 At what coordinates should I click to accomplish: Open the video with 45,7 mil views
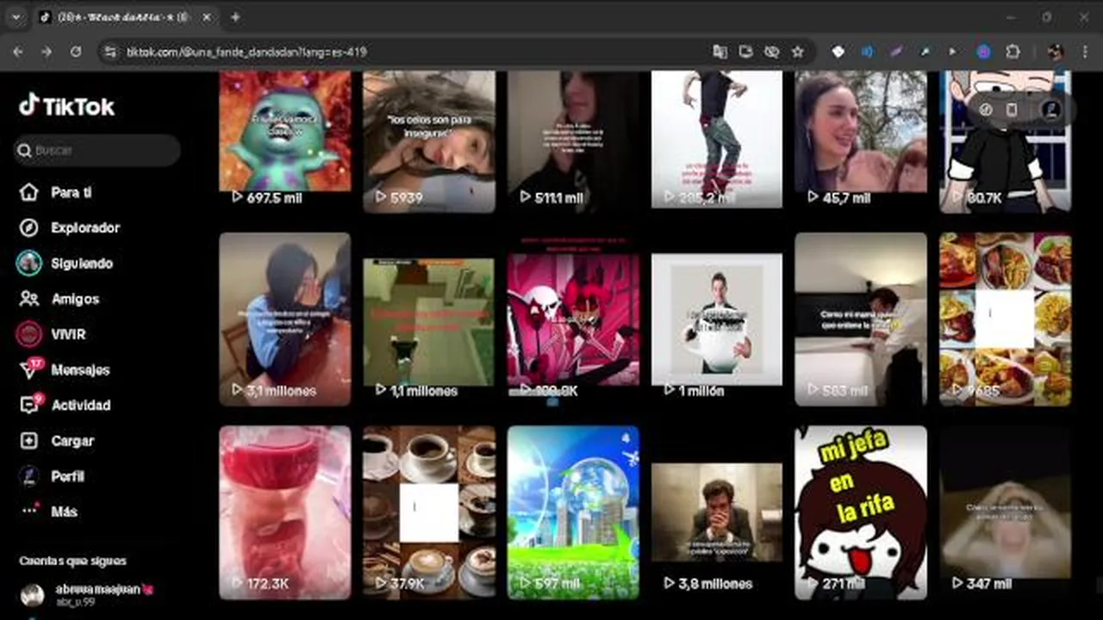[x=861, y=140]
